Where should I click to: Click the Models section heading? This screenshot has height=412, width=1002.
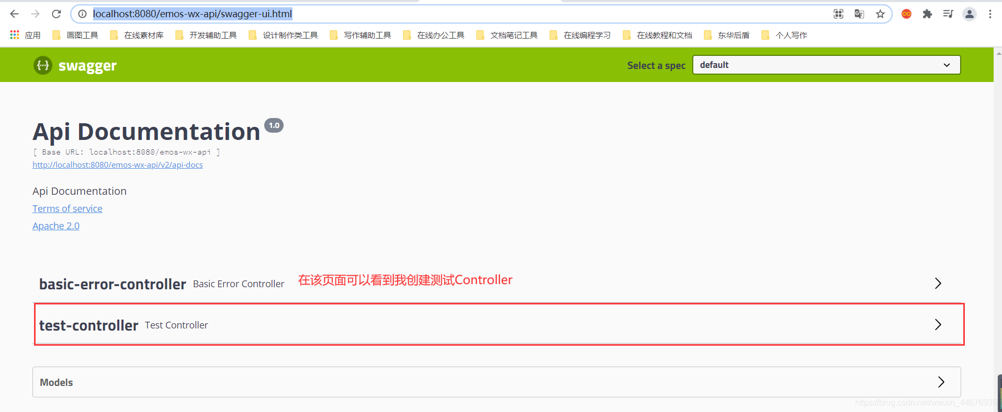[x=57, y=382]
